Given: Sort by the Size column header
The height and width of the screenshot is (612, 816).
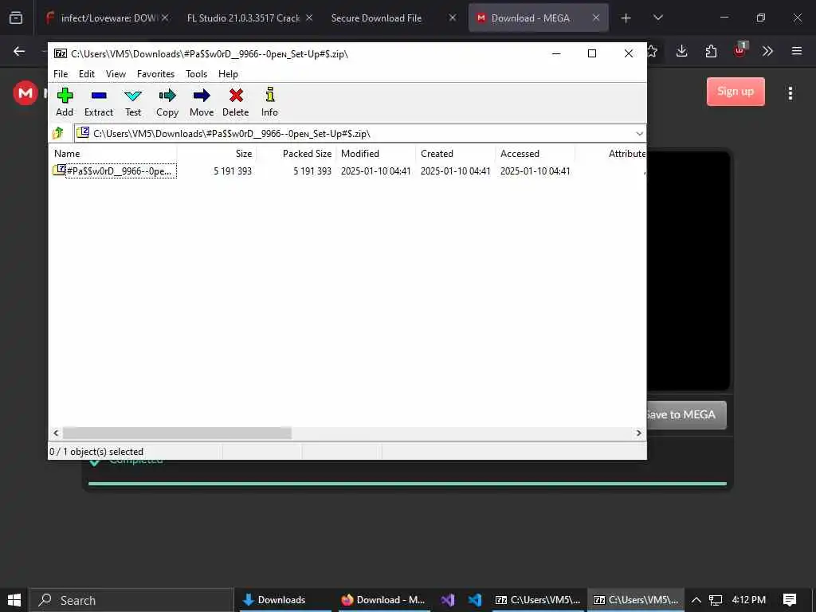Looking at the screenshot, I should [217, 154].
